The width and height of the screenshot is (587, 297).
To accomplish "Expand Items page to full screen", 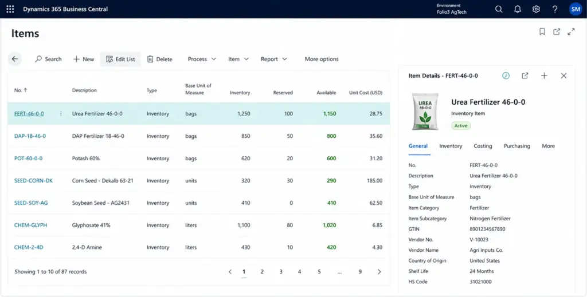I will tap(571, 31).
